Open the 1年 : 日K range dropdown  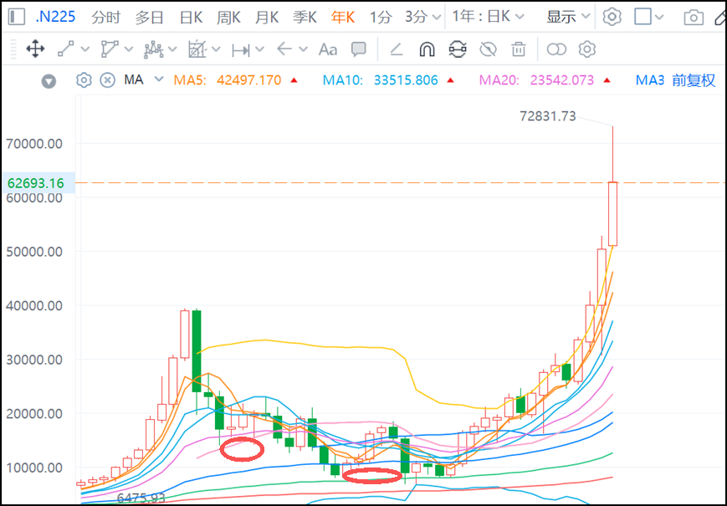click(x=488, y=17)
